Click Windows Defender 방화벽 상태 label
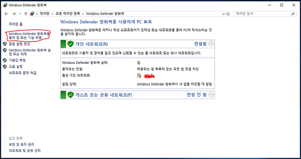This screenshot has width=301, height=159. tap(85, 63)
